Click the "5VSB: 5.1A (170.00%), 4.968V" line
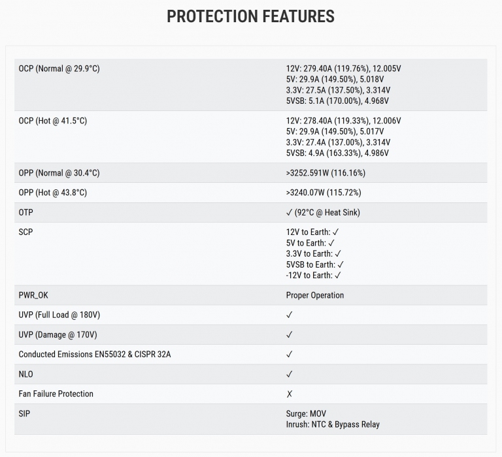Screen dimensions: 502x457 click(337, 101)
